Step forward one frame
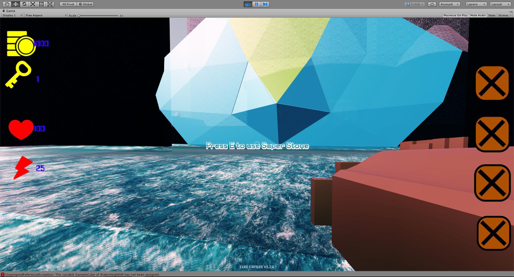Screen dimensions: 514x277 pyautogui.click(x=265, y=4)
